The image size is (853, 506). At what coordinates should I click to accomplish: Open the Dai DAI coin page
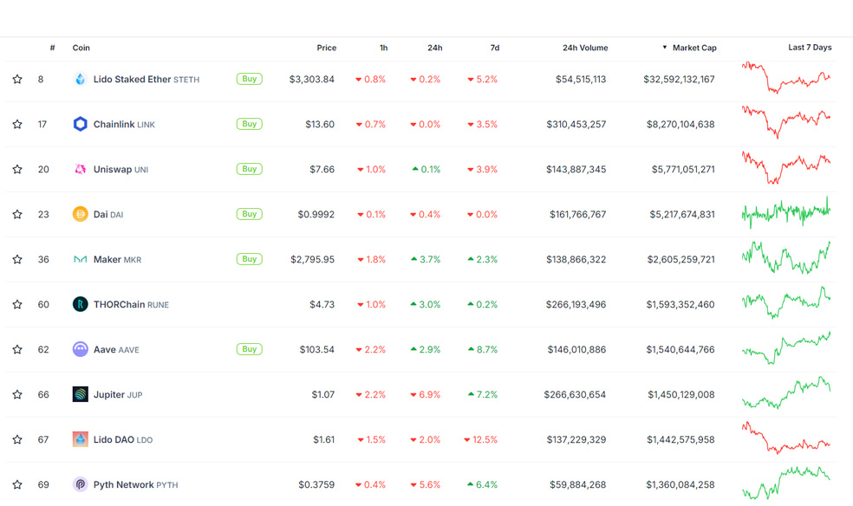click(108, 215)
